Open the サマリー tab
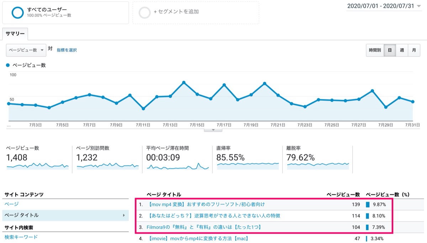Image resolution: width=427 pixels, height=243 pixels. tap(15, 34)
